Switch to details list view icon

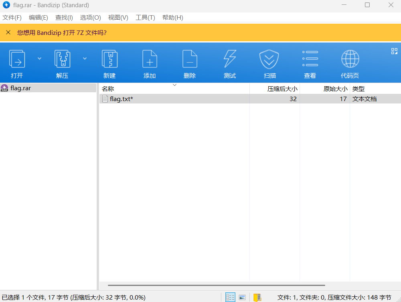pos(230,297)
